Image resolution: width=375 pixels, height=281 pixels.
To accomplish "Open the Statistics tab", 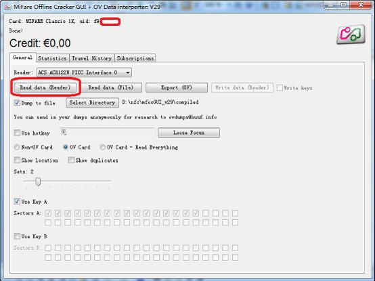I will pos(52,58).
